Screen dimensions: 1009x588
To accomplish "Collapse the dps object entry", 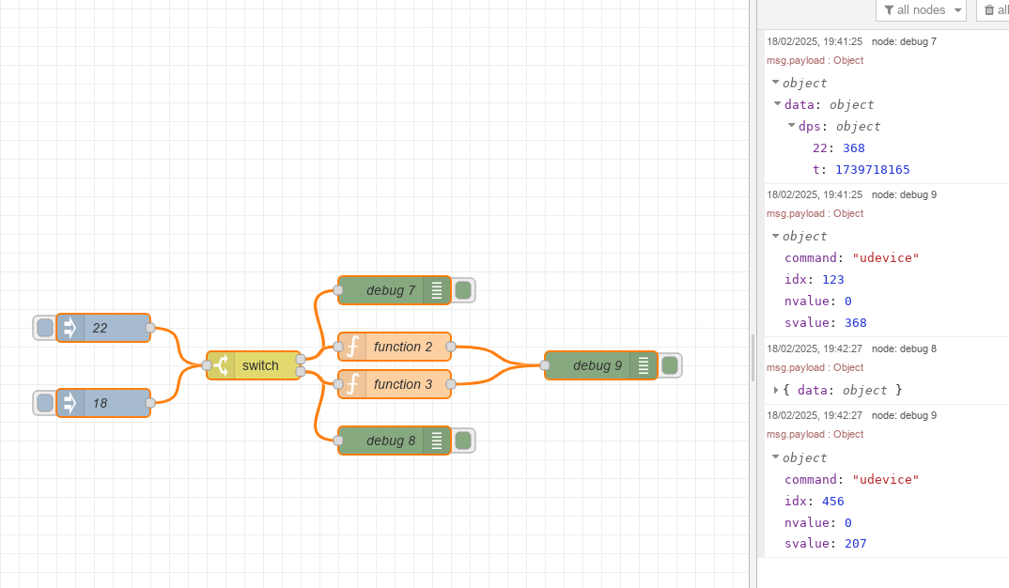I will click(x=791, y=126).
